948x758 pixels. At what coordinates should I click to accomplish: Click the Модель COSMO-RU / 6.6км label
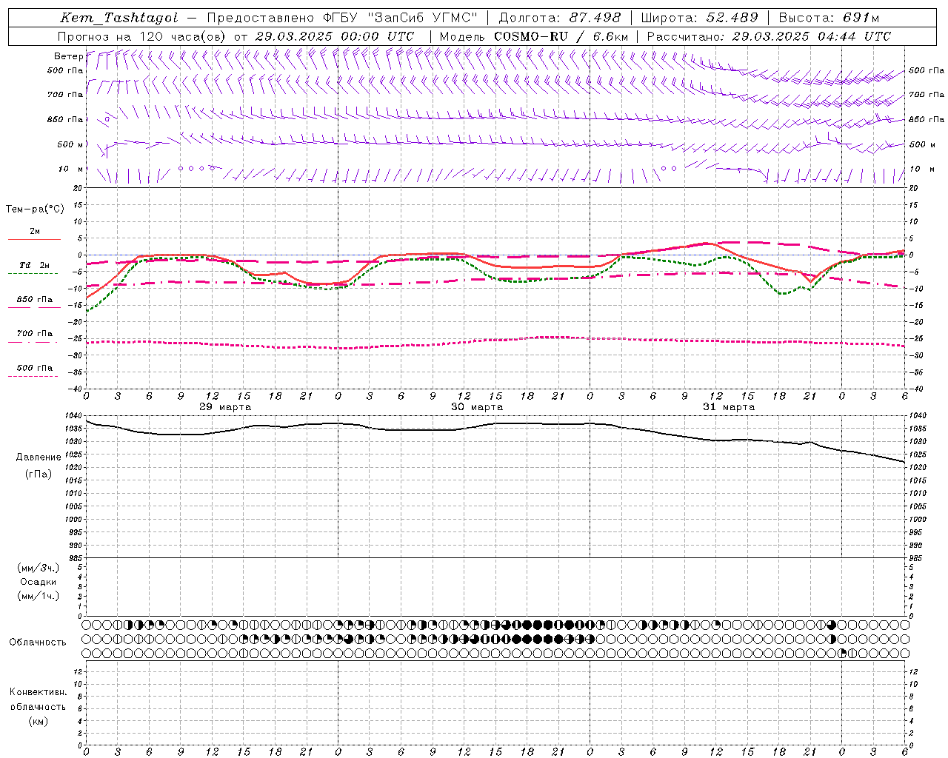[533, 36]
